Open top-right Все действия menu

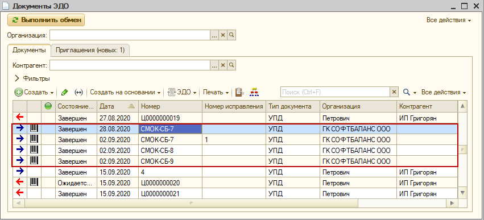[x=449, y=20]
